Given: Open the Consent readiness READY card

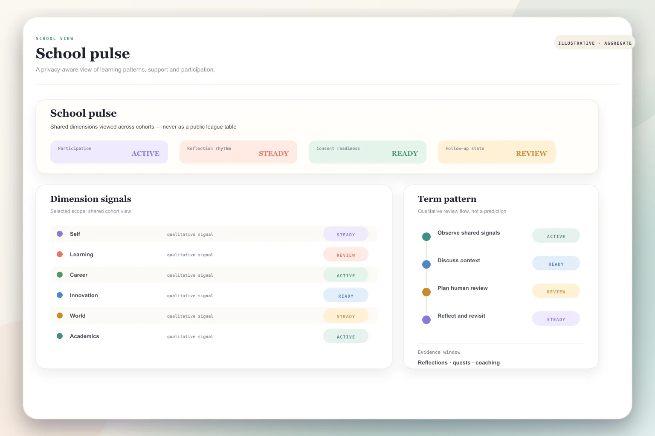Looking at the screenshot, I should tap(368, 152).
